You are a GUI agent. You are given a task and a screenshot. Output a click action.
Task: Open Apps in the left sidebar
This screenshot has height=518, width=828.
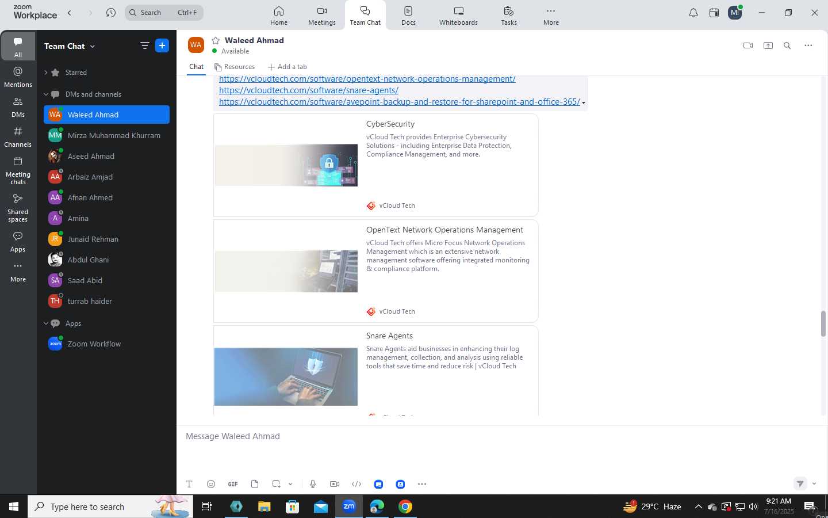[18, 242]
